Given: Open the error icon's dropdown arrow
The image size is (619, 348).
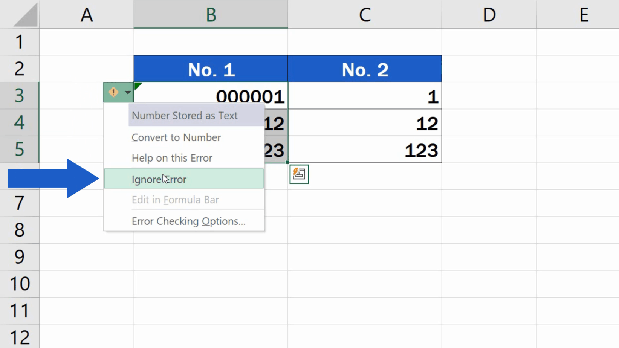Looking at the screenshot, I should click(127, 92).
